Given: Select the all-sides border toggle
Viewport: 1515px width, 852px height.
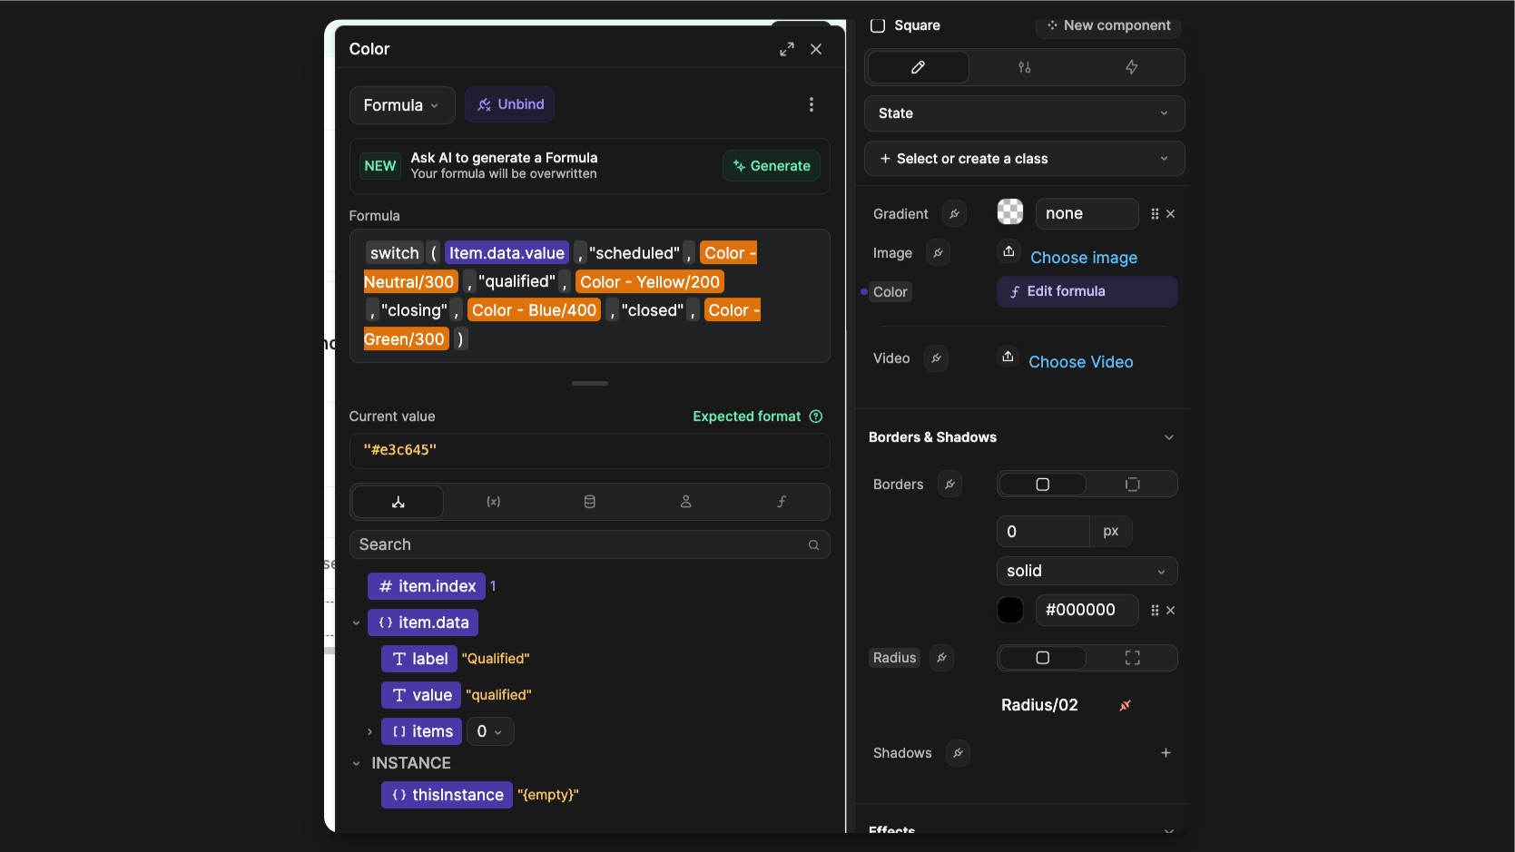Looking at the screenshot, I should pos(1042,485).
